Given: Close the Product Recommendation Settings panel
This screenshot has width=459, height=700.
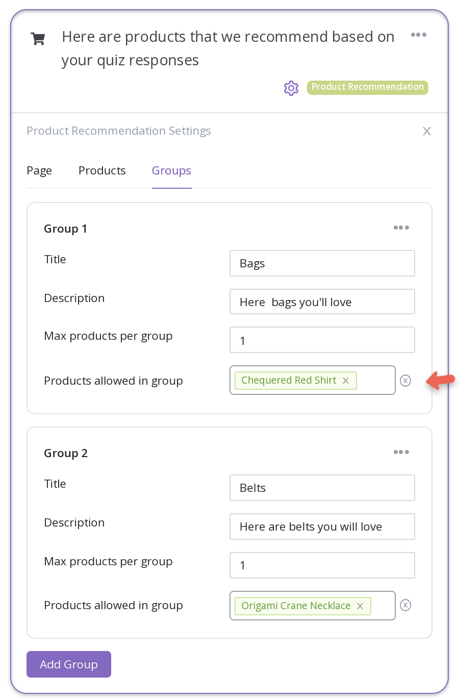Looking at the screenshot, I should click(427, 131).
